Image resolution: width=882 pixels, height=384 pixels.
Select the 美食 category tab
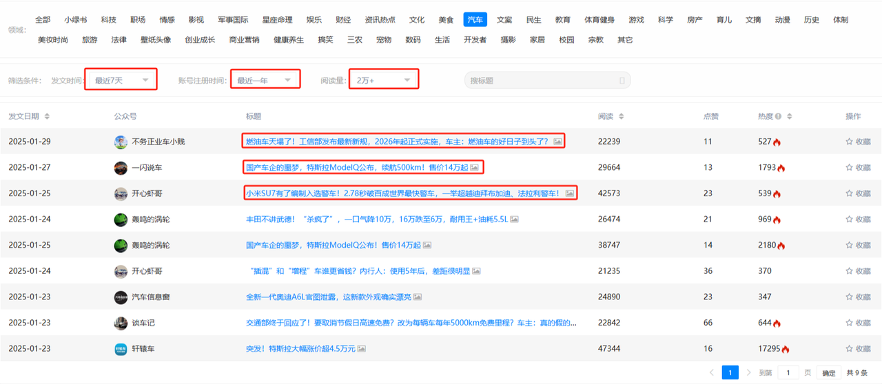pos(446,20)
